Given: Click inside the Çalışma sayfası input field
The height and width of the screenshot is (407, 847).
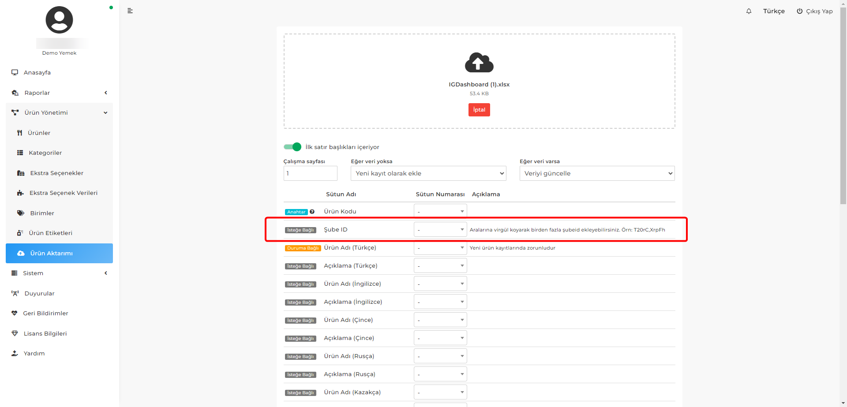Looking at the screenshot, I should click(310, 173).
